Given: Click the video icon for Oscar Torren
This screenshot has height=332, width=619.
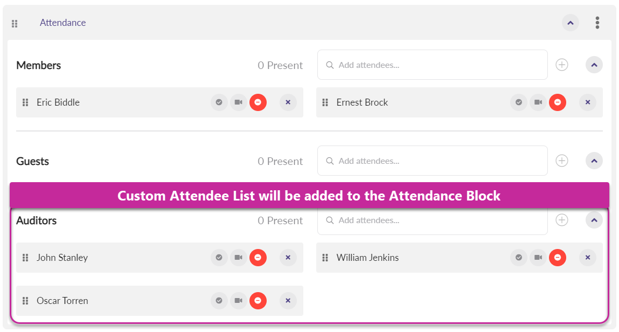Looking at the screenshot, I should coord(238,301).
